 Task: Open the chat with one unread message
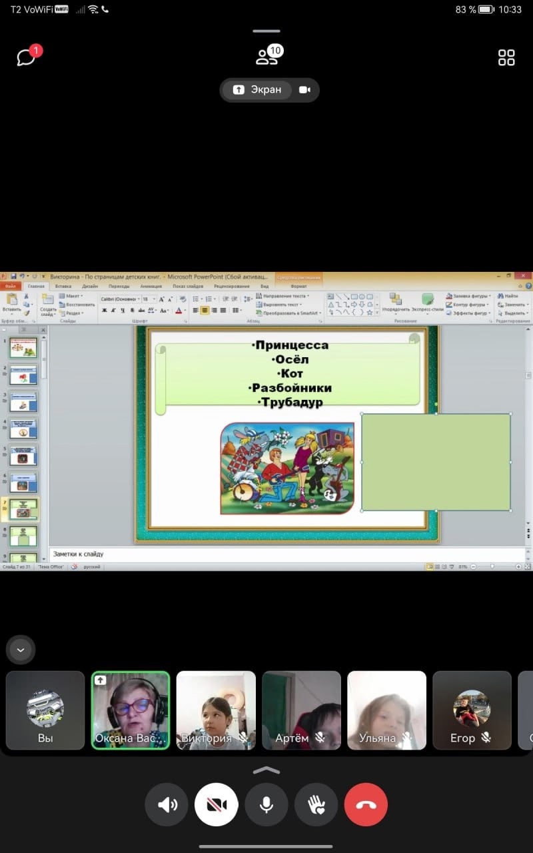pos(27,57)
